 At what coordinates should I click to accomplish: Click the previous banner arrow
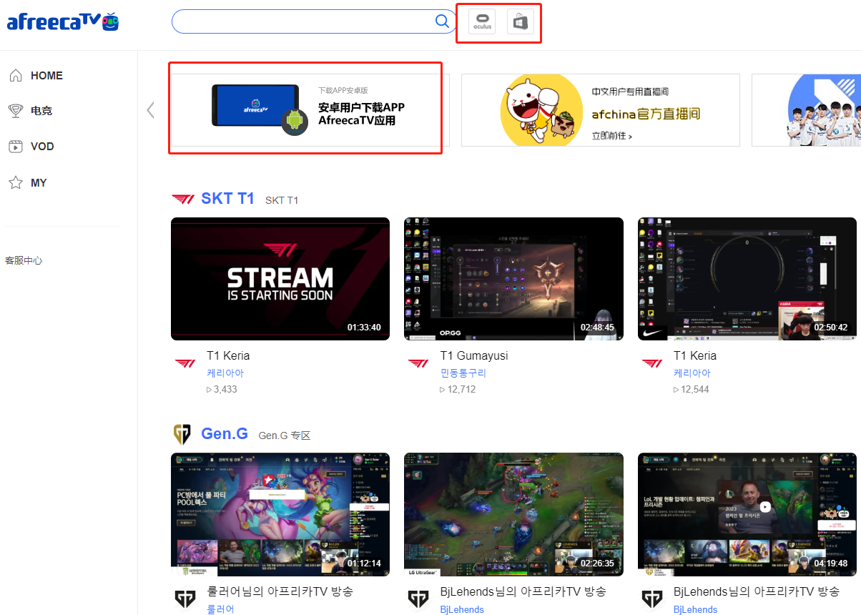click(150, 110)
